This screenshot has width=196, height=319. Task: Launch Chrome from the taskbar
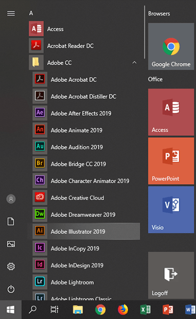[x=100, y=310]
